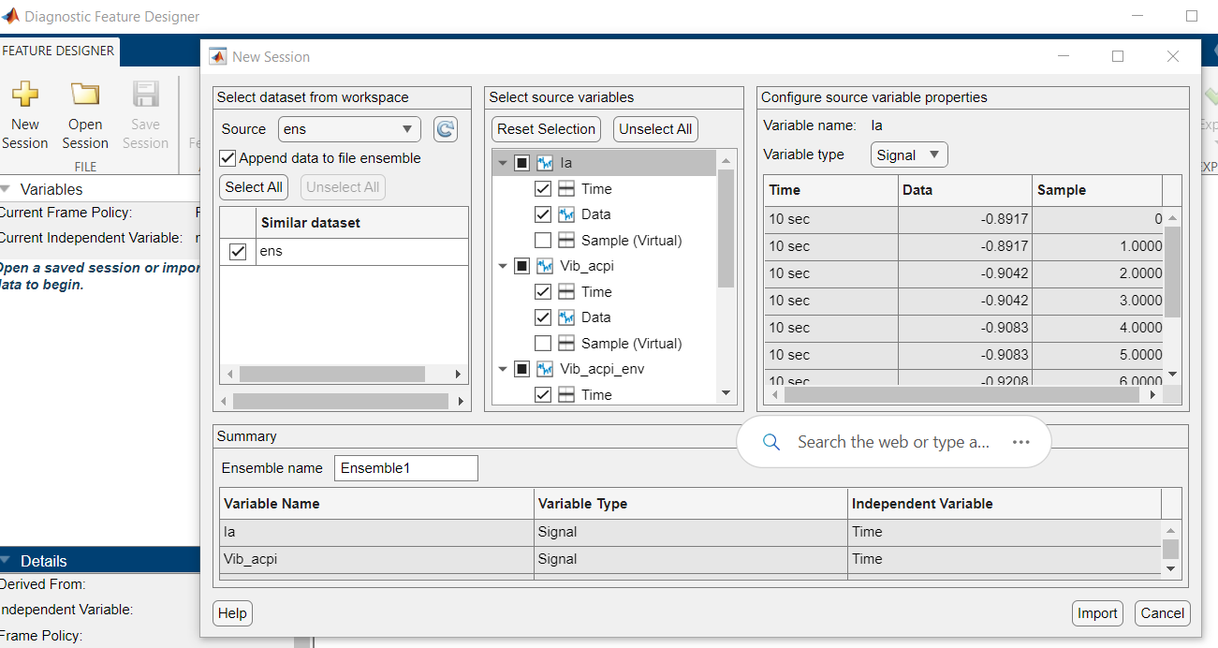Toggle Append data to file ensemble
The width and height of the screenshot is (1218, 648).
tap(227, 158)
